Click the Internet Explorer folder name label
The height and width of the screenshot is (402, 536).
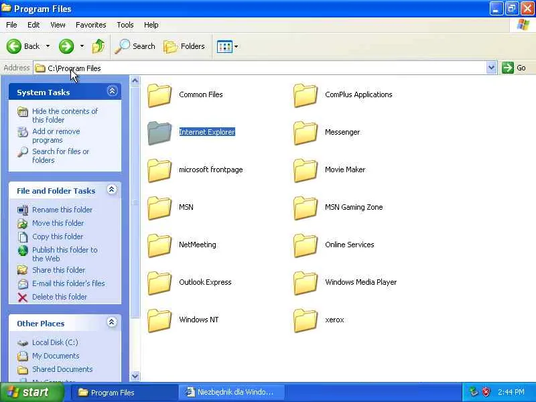tap(207, 132)
